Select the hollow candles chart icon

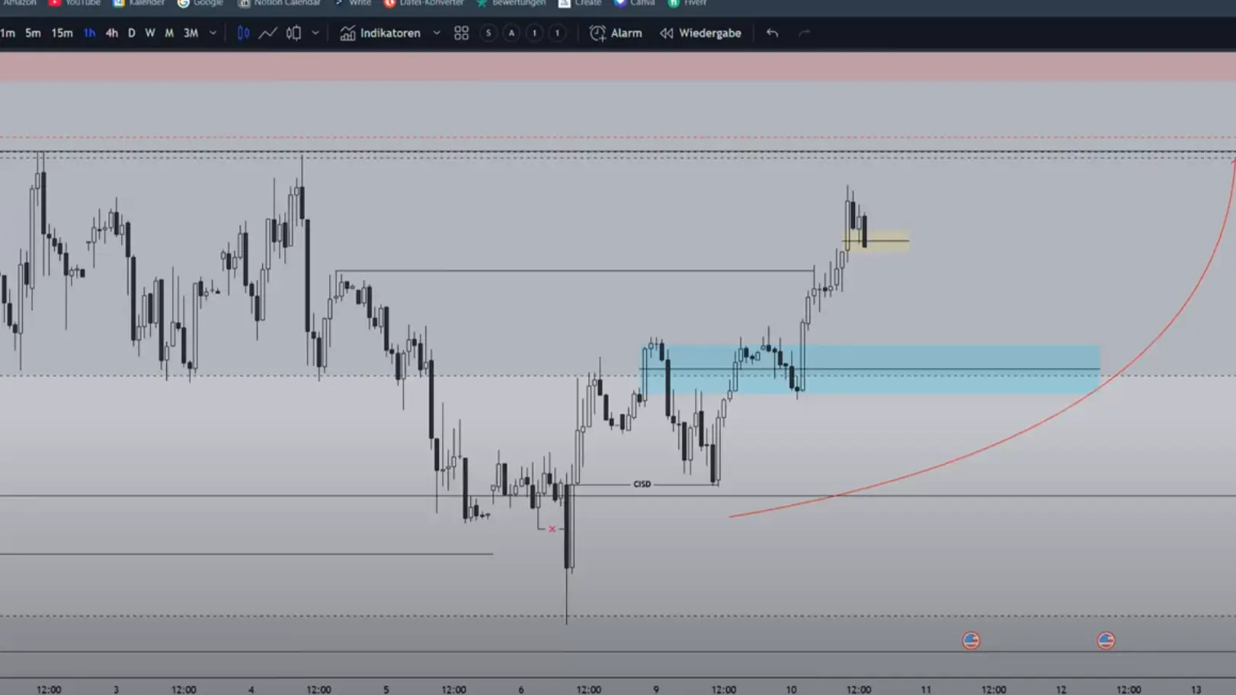(x=293, y=33)
